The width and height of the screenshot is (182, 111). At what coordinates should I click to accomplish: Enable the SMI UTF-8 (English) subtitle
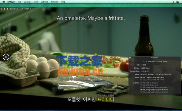(x=141, y=83)
